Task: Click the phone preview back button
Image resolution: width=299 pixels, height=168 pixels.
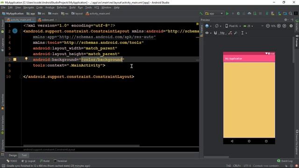Action: coord(232,141)
